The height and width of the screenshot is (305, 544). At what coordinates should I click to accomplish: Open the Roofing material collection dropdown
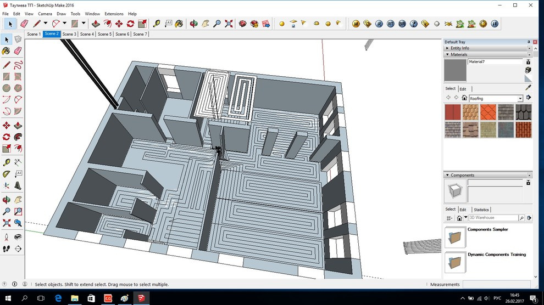pos(520,98)
